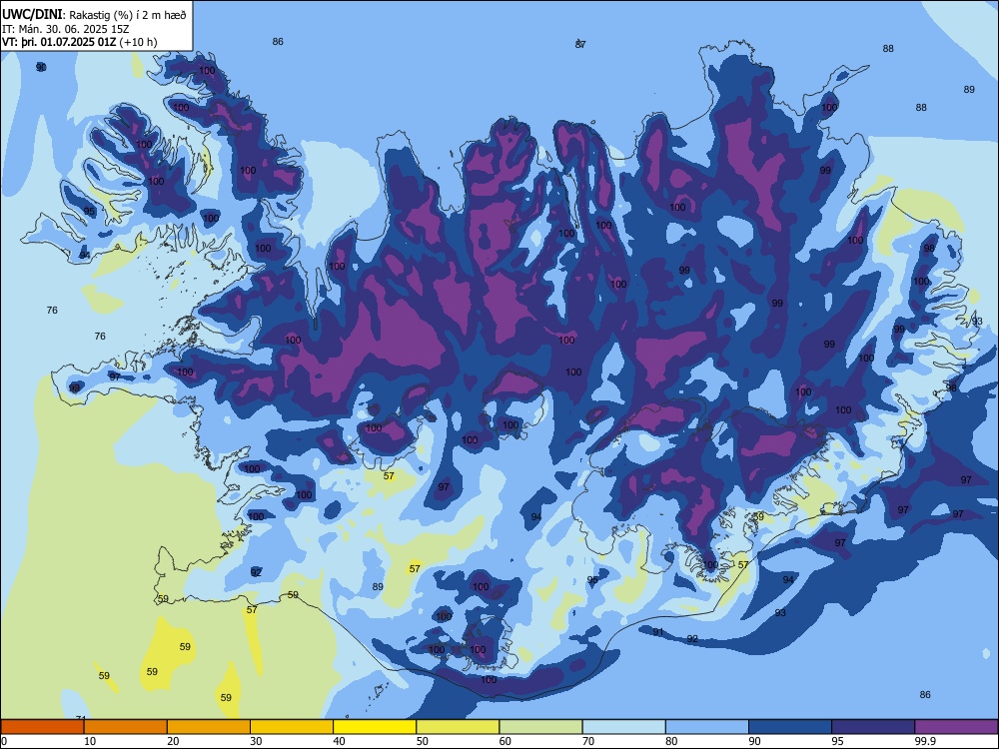
Task: Choose the 70-80 pale blue legend swatch
Action: click(623, 727)
